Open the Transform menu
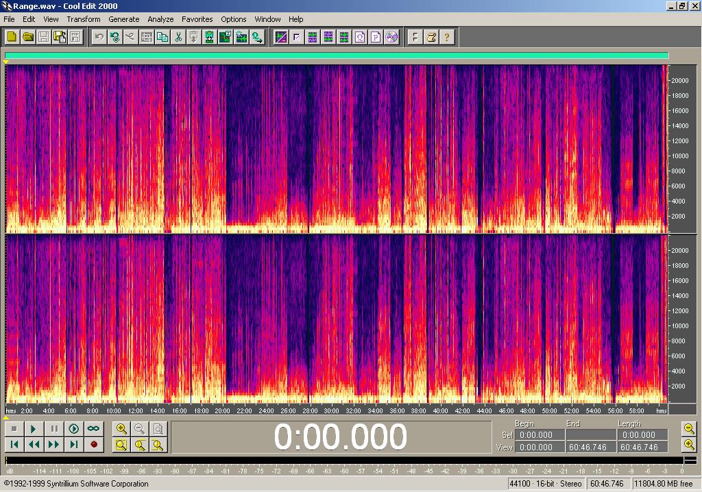The width and height of the screenshot is (702, 492). pyautogui.click(x=83, y=19)
